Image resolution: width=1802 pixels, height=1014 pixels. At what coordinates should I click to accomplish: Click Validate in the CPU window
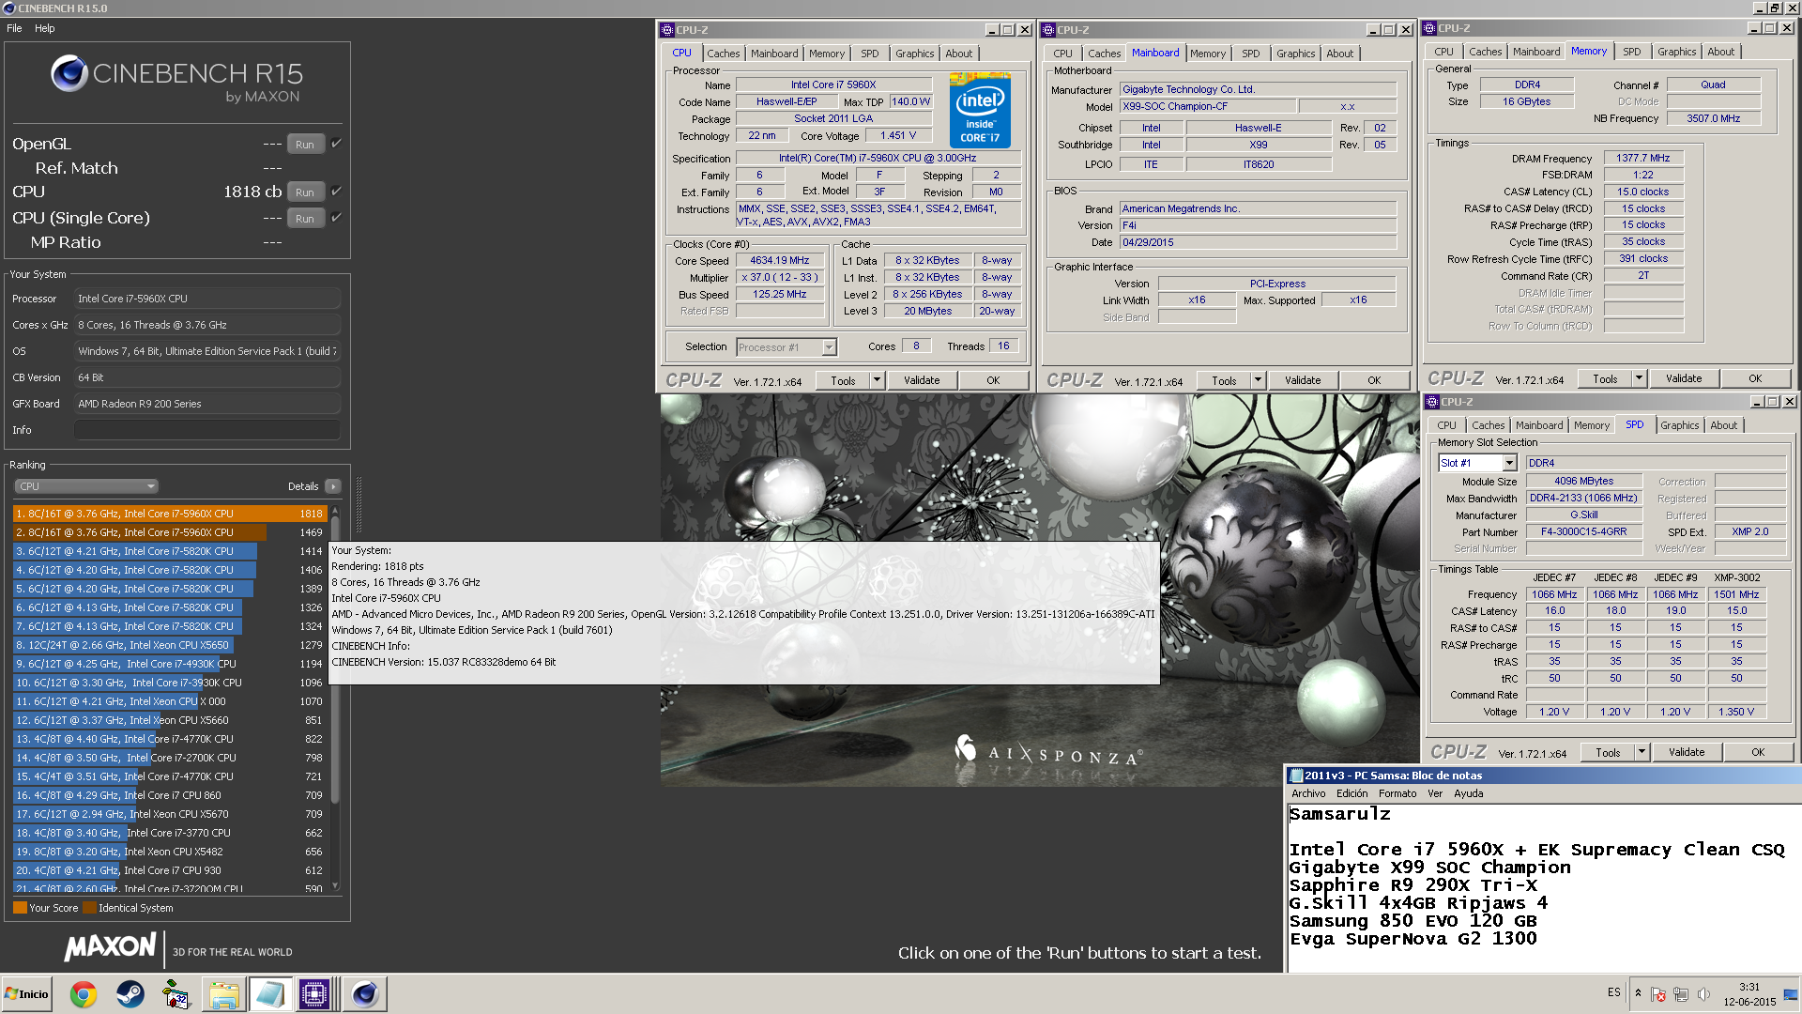click(922, 380)
